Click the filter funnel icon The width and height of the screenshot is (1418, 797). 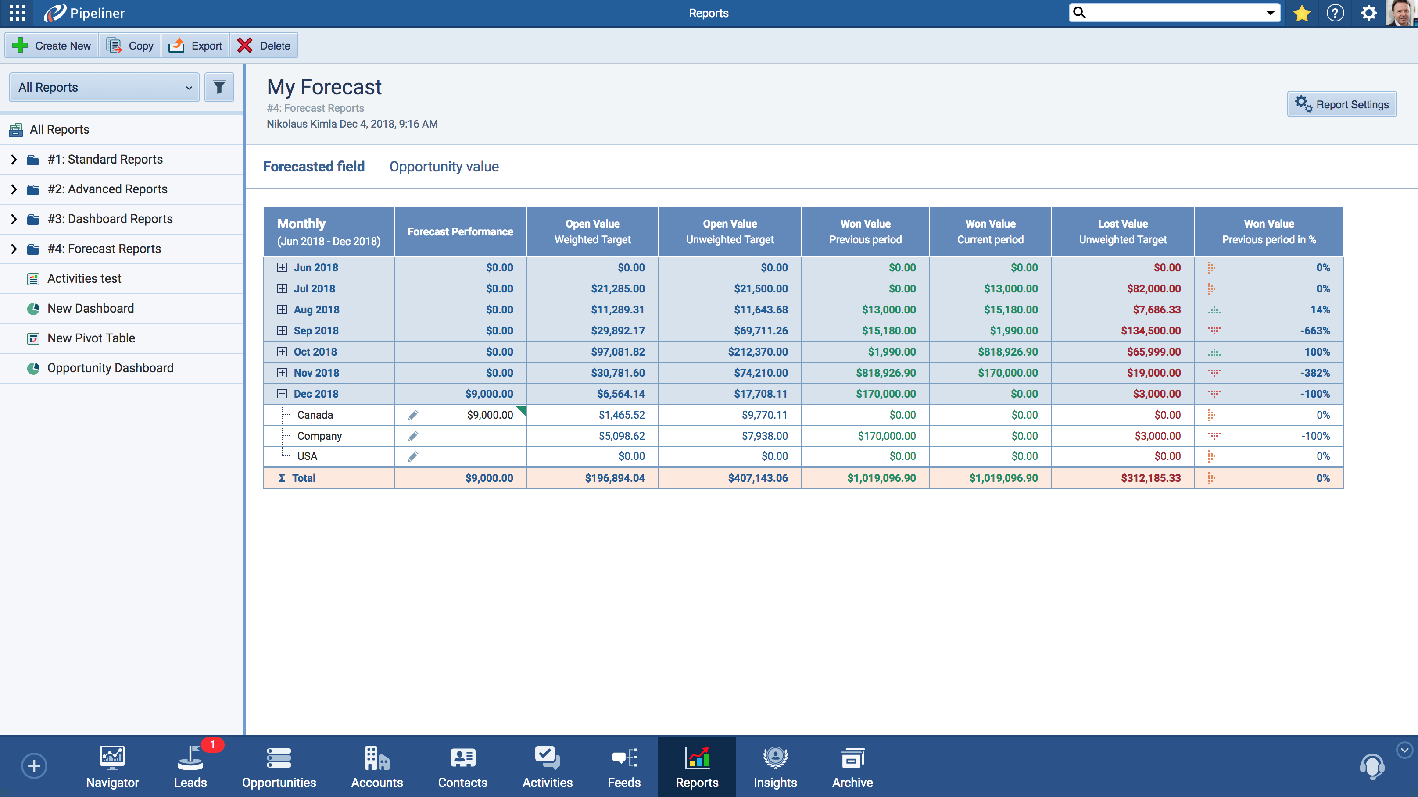[x=219, y=87]
